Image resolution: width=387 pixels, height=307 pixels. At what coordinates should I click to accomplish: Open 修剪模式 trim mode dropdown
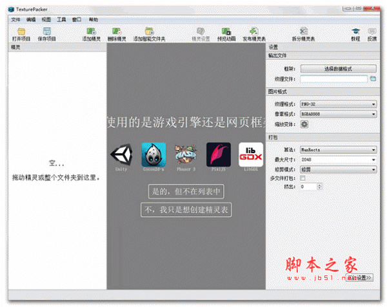click(x=339, y=169)
